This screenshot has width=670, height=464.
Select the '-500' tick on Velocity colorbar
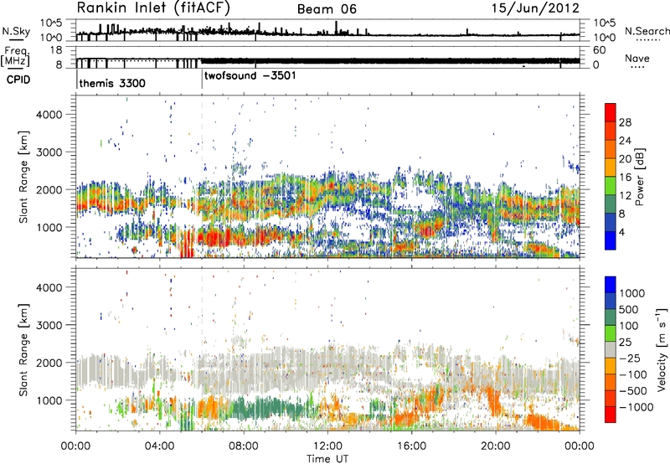[x=633, y=391]
